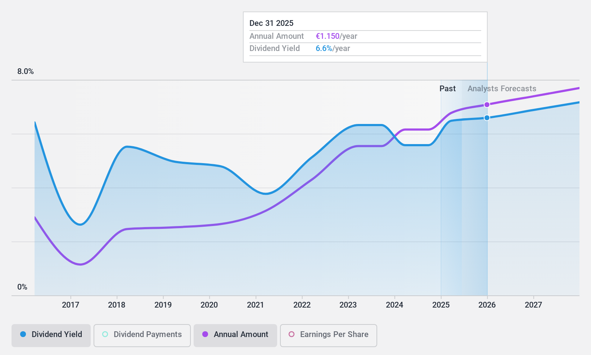This screenshot has width=591, height=355.
Task: Click the blue Dividend Yield data point marker
Action: (487, 117)
